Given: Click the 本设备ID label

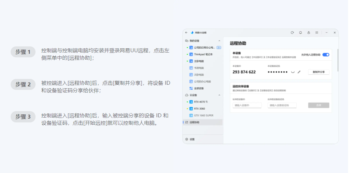Looking at the screenshot, I should pyautogui.click(x=237, y=66).
